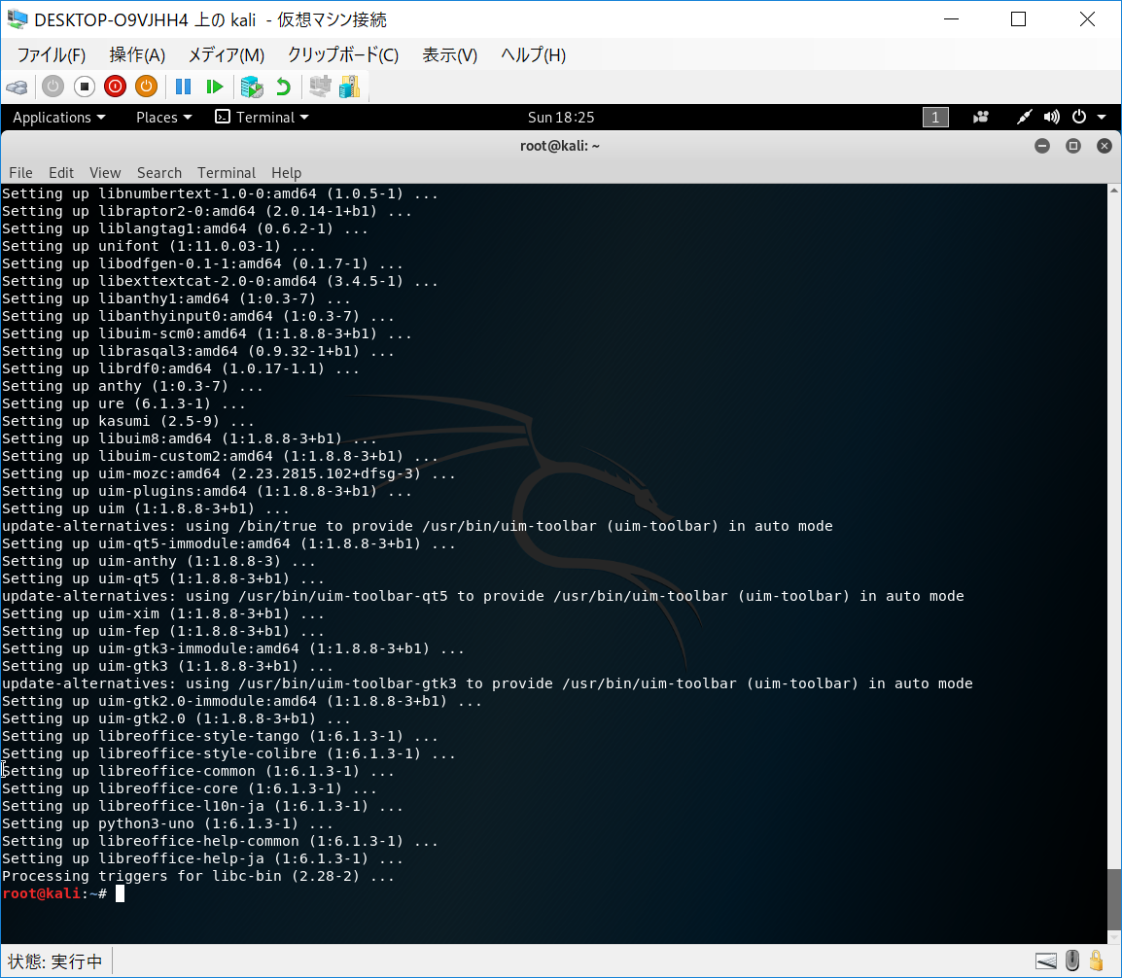Pause the virtual machine
1122x978 pixels.
click(183, 87)
